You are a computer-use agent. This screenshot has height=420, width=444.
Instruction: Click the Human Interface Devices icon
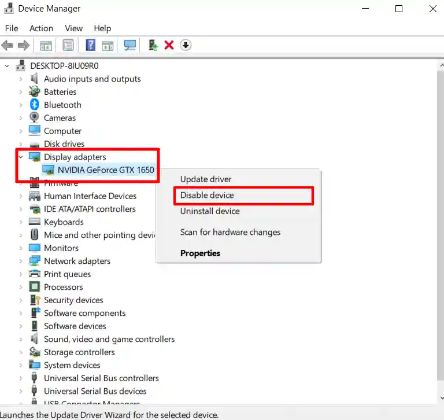35,196
